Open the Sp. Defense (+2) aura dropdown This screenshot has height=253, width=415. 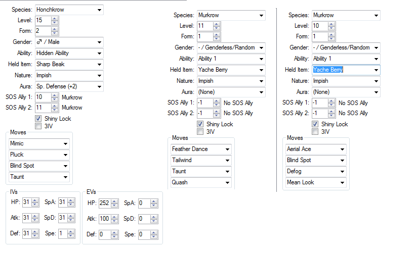point(99,86)
